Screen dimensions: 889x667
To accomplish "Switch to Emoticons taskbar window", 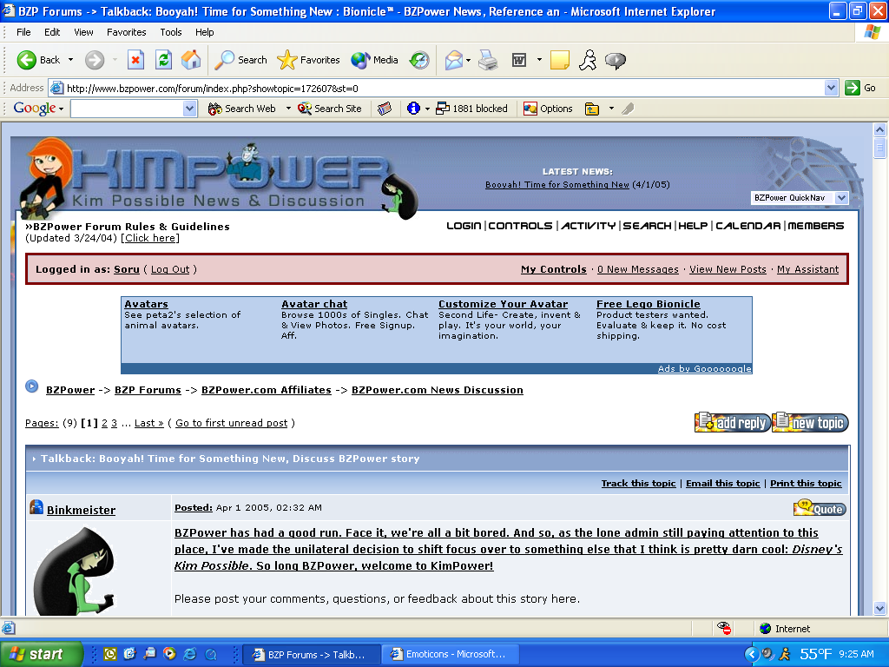I will (x=451, y=654).
